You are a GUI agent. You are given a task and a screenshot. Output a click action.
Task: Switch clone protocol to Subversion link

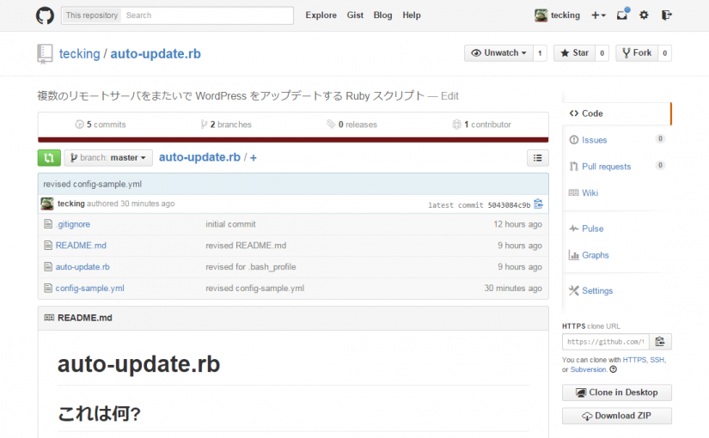pyautogui.click(x=589, y=369)
